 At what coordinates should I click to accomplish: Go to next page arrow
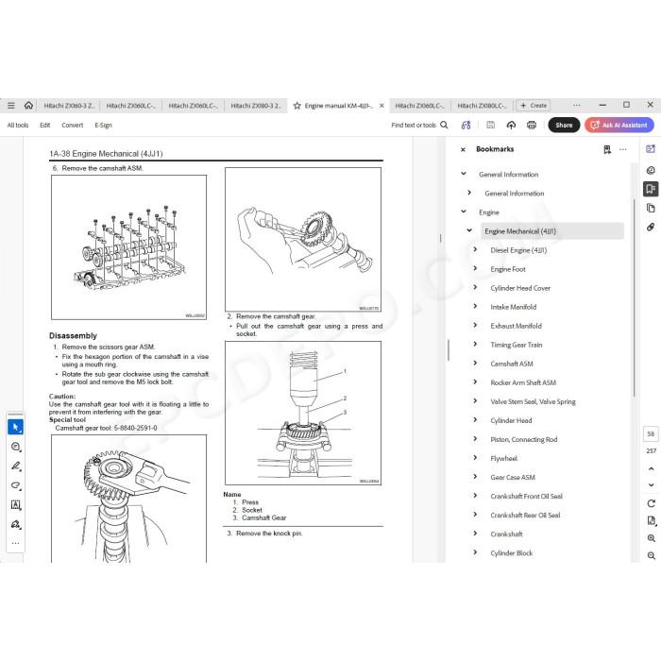tap(651, 484)
